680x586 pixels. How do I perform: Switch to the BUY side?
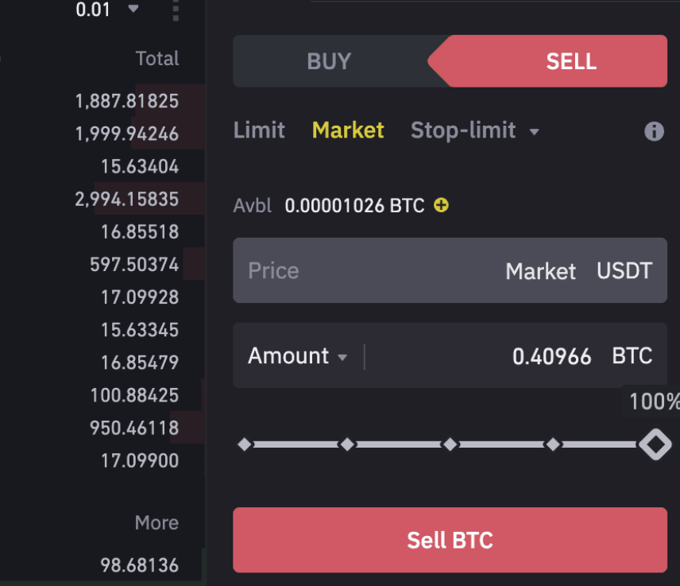tap(329, 61)
